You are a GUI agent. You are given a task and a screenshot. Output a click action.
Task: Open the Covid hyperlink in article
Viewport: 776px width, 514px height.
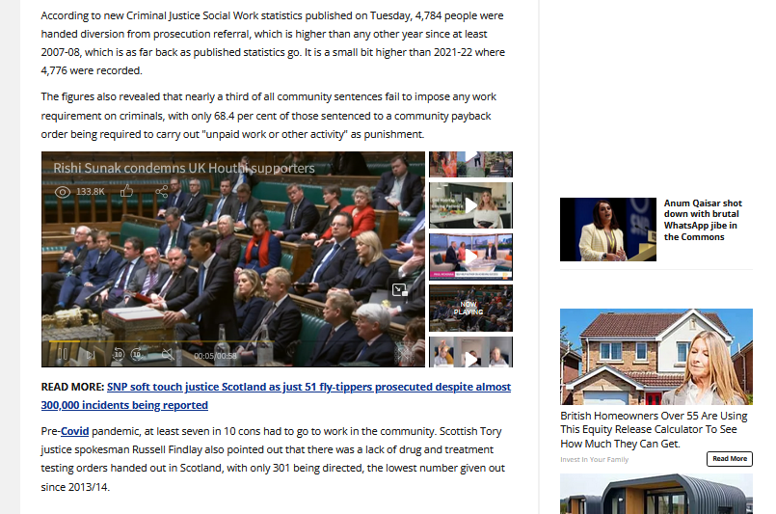coord(75,431)
